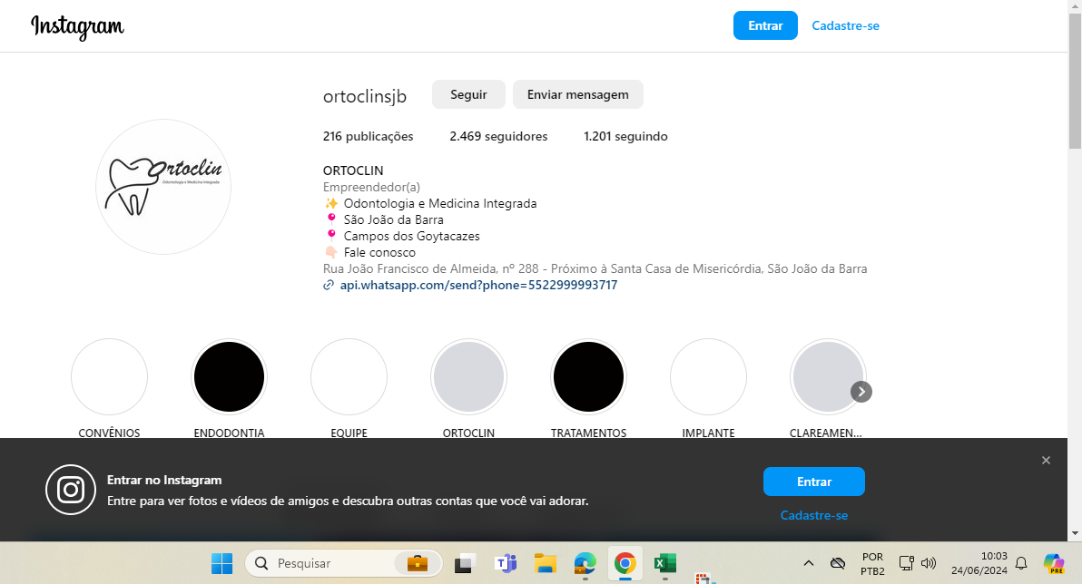The image size is (1082, 584).
Task: Click the Enviar mensagem button
Action: tap(577, 94)
